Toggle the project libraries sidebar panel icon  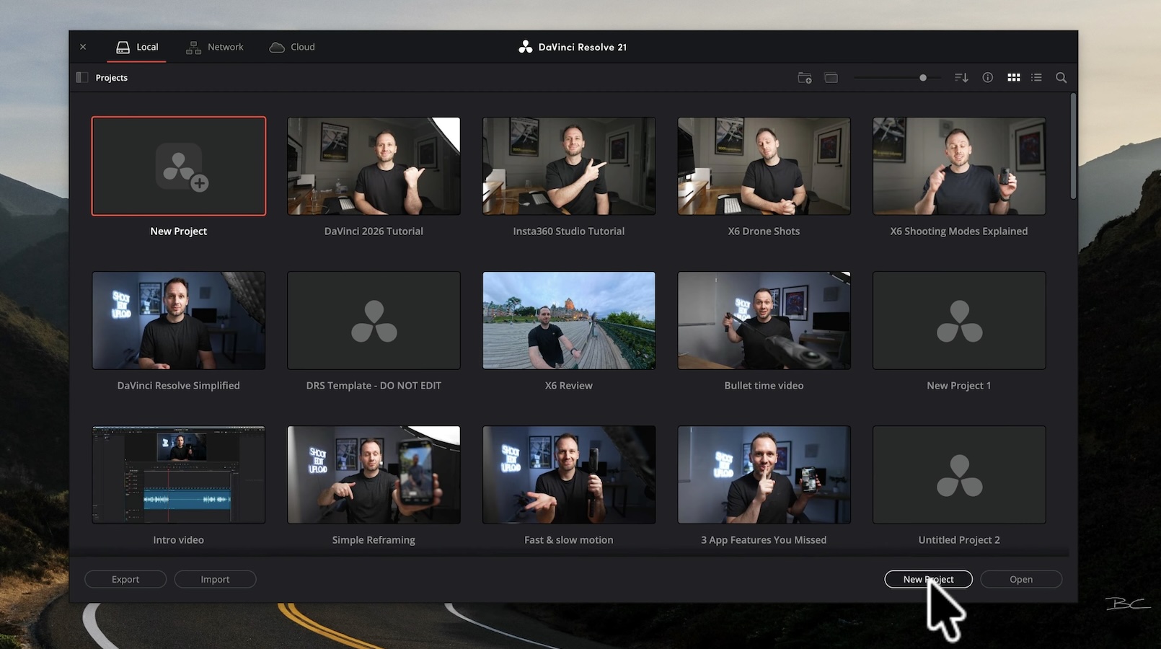pos(82,77)
